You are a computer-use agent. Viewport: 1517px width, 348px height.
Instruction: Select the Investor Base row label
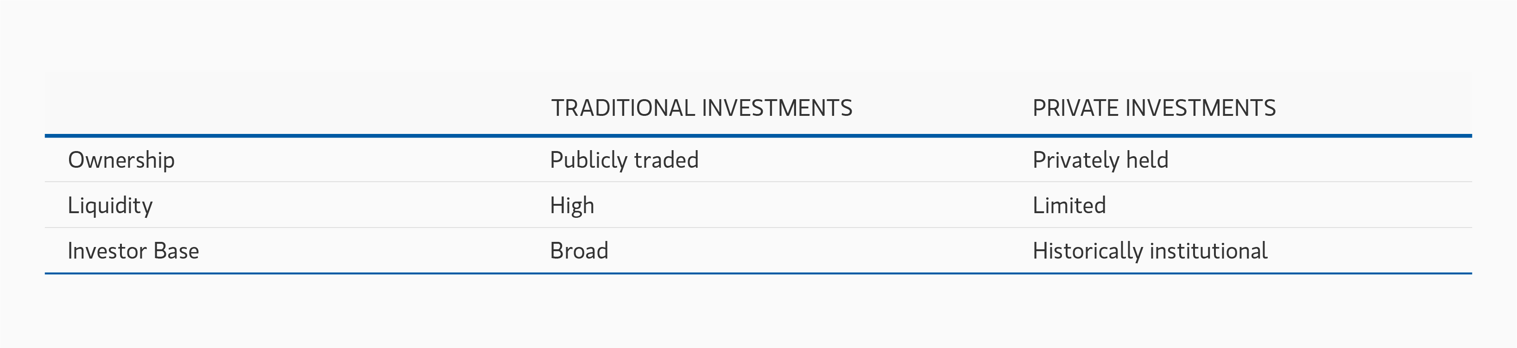(x=133, y=251)
